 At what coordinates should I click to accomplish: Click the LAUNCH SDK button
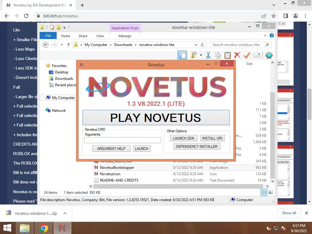(183, 138)
